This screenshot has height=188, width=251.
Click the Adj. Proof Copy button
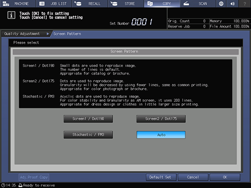pyautogui.click(x=34, y=177)
